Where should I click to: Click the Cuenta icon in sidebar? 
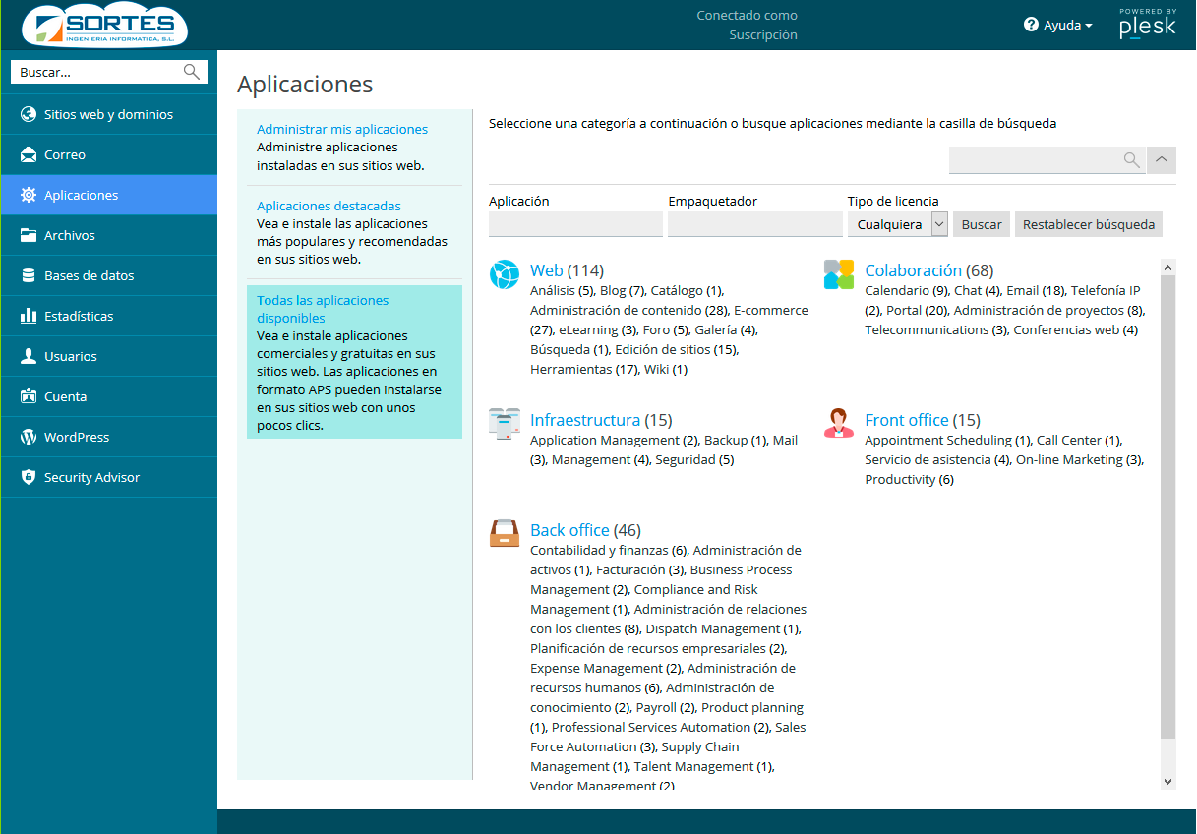pyautogui.click(x=28, y=396)
